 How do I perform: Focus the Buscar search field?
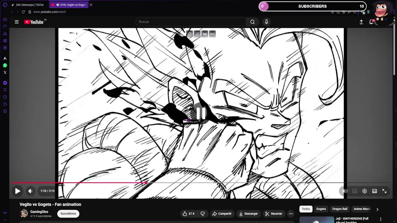tap(191, 22)
